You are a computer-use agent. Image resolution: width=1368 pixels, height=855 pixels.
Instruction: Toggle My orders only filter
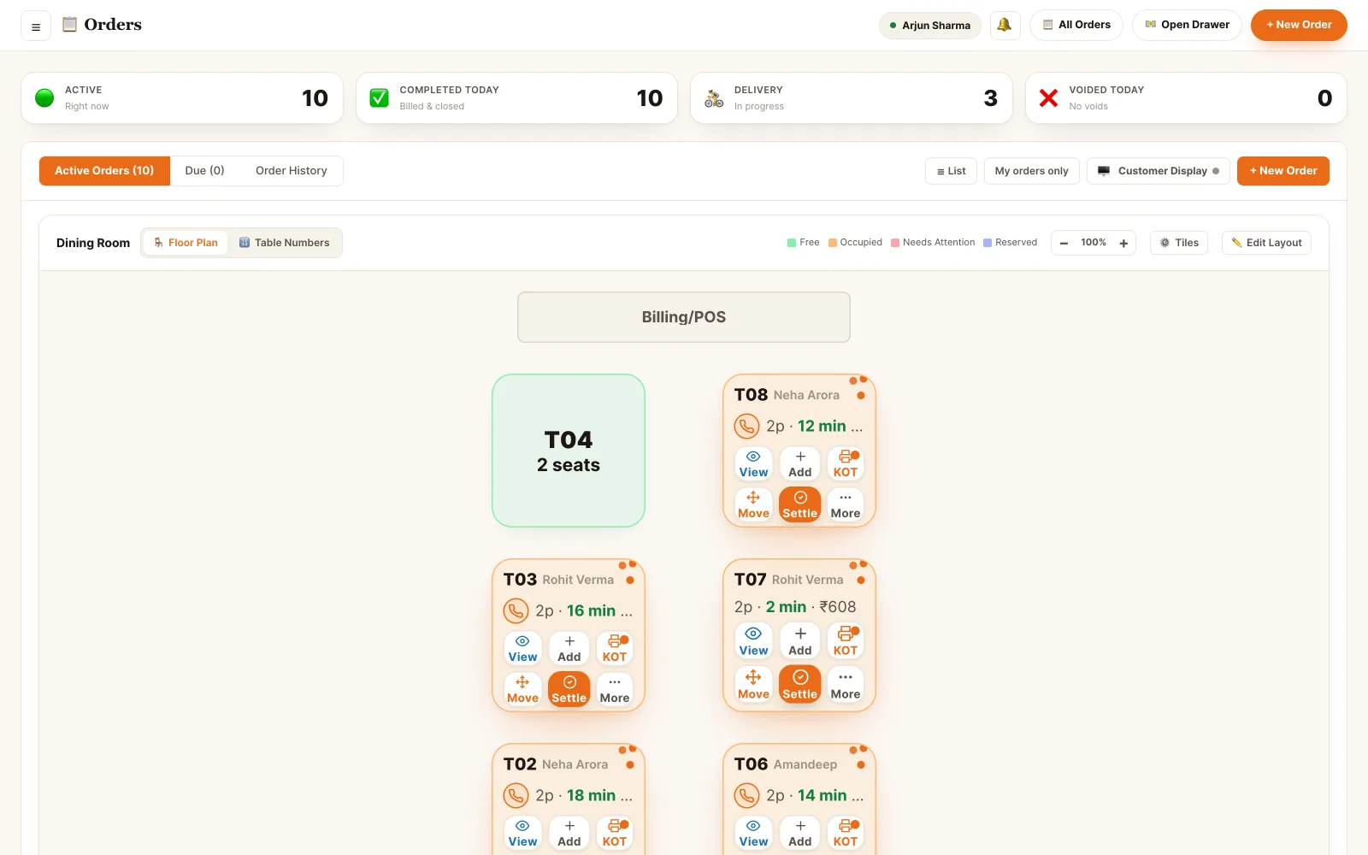click(1031, 171)
